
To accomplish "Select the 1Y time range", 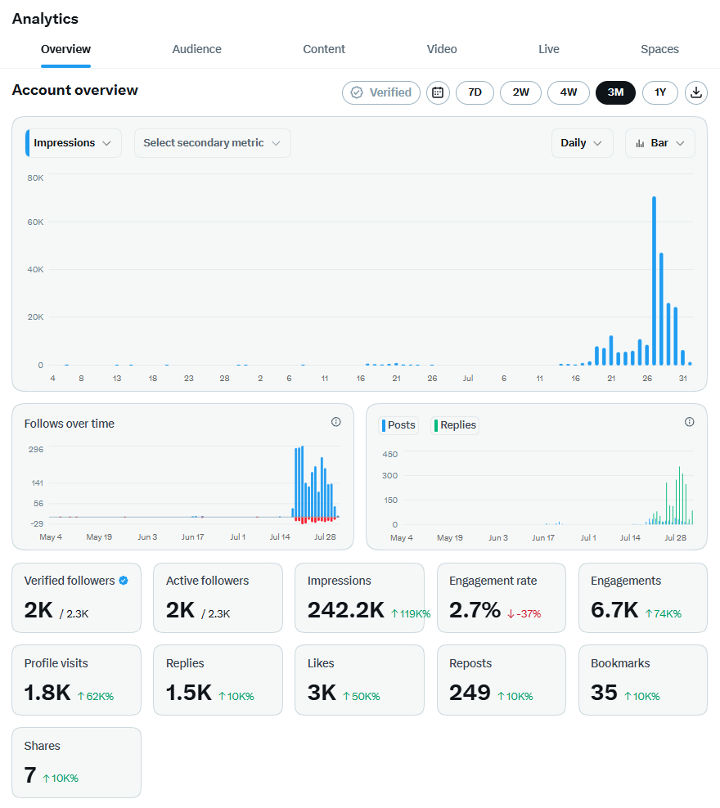I will [659, 92].
